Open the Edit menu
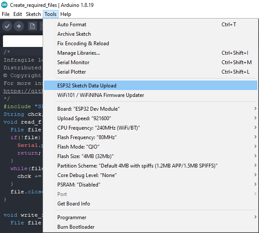Viewport: 259px width, 233px height. 18,14
